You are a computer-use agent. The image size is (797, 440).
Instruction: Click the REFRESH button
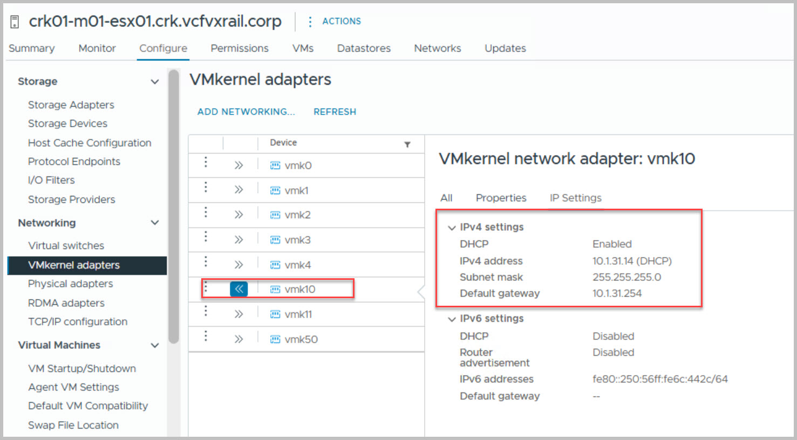335,112
